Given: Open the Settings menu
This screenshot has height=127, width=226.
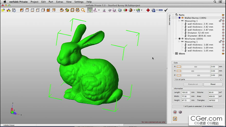Looking at the screenshot, I should coord(79,2).
